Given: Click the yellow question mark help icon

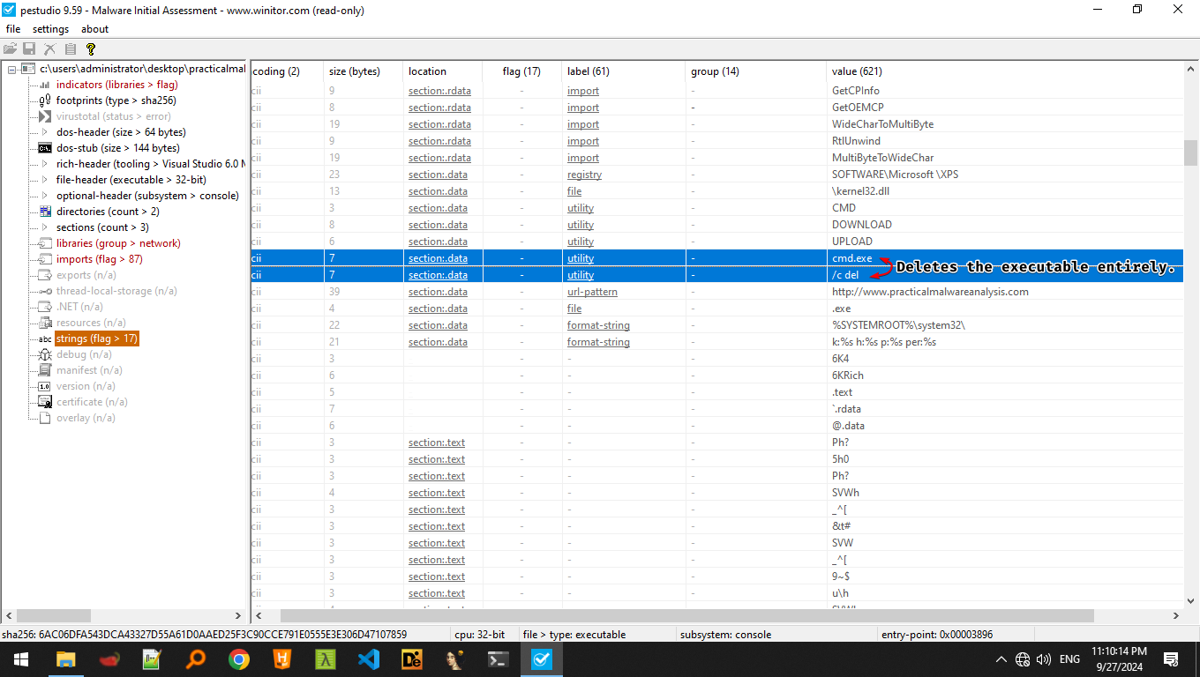Looking at the screenshot, I should coord(90,49).
